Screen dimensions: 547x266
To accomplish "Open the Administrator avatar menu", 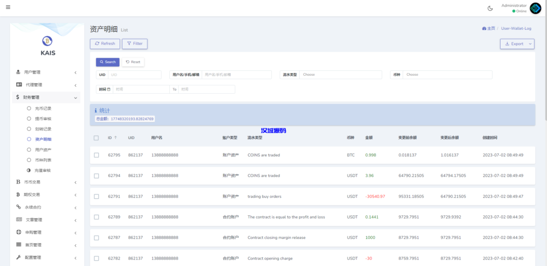I will click(x=535, y=8).
